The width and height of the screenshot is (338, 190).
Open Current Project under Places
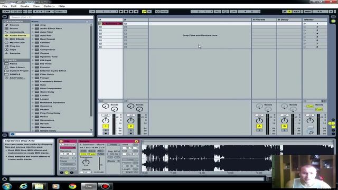19,71
